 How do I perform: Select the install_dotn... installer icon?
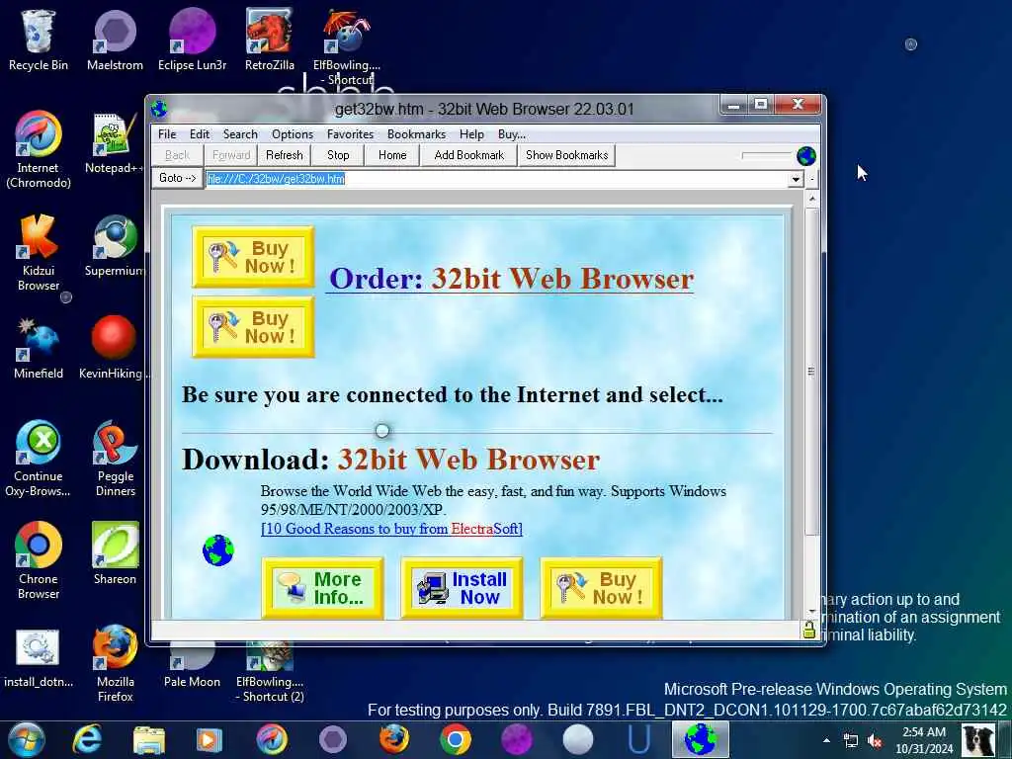(39, 657)
